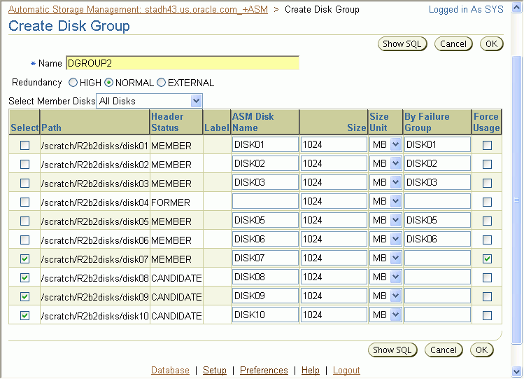This screenshot has height=379, width=524.
Task: Check the Select box for disk01
Action: point(25,146)
